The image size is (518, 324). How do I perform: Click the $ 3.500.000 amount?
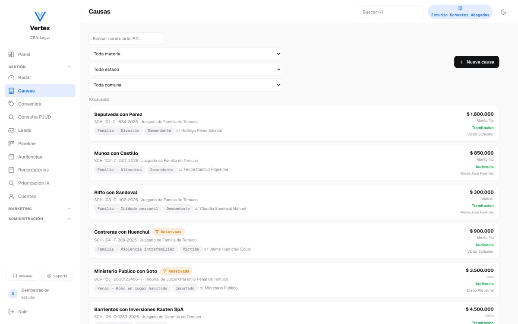point(480,270)
